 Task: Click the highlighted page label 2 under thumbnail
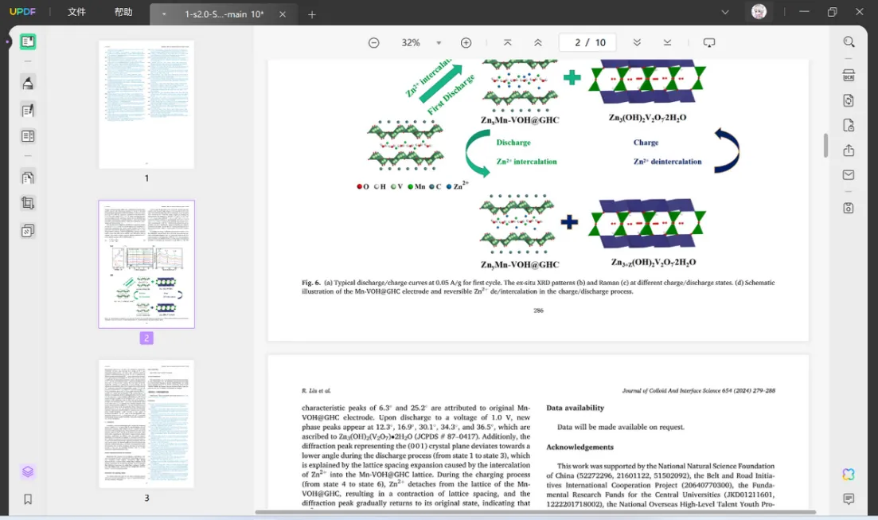click(146, 338)
